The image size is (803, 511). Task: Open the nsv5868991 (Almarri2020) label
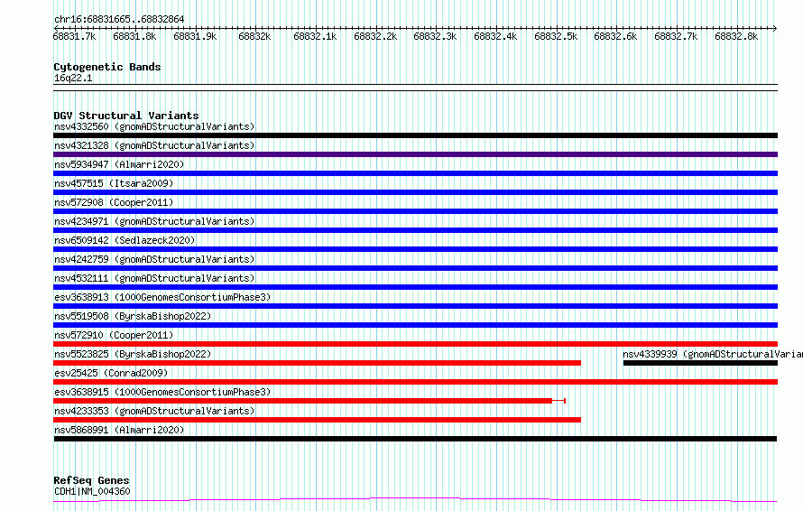coord(119,430)
